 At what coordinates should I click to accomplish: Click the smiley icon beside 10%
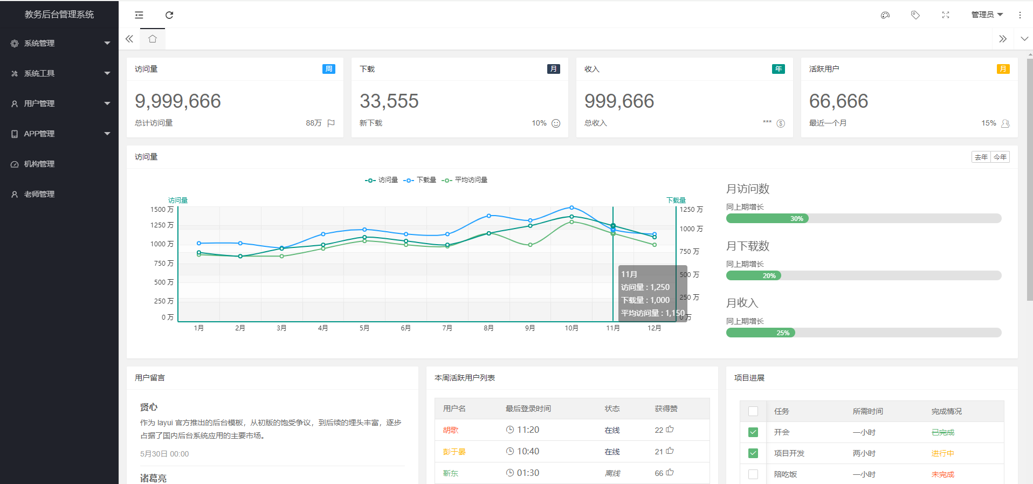(556, 123)
